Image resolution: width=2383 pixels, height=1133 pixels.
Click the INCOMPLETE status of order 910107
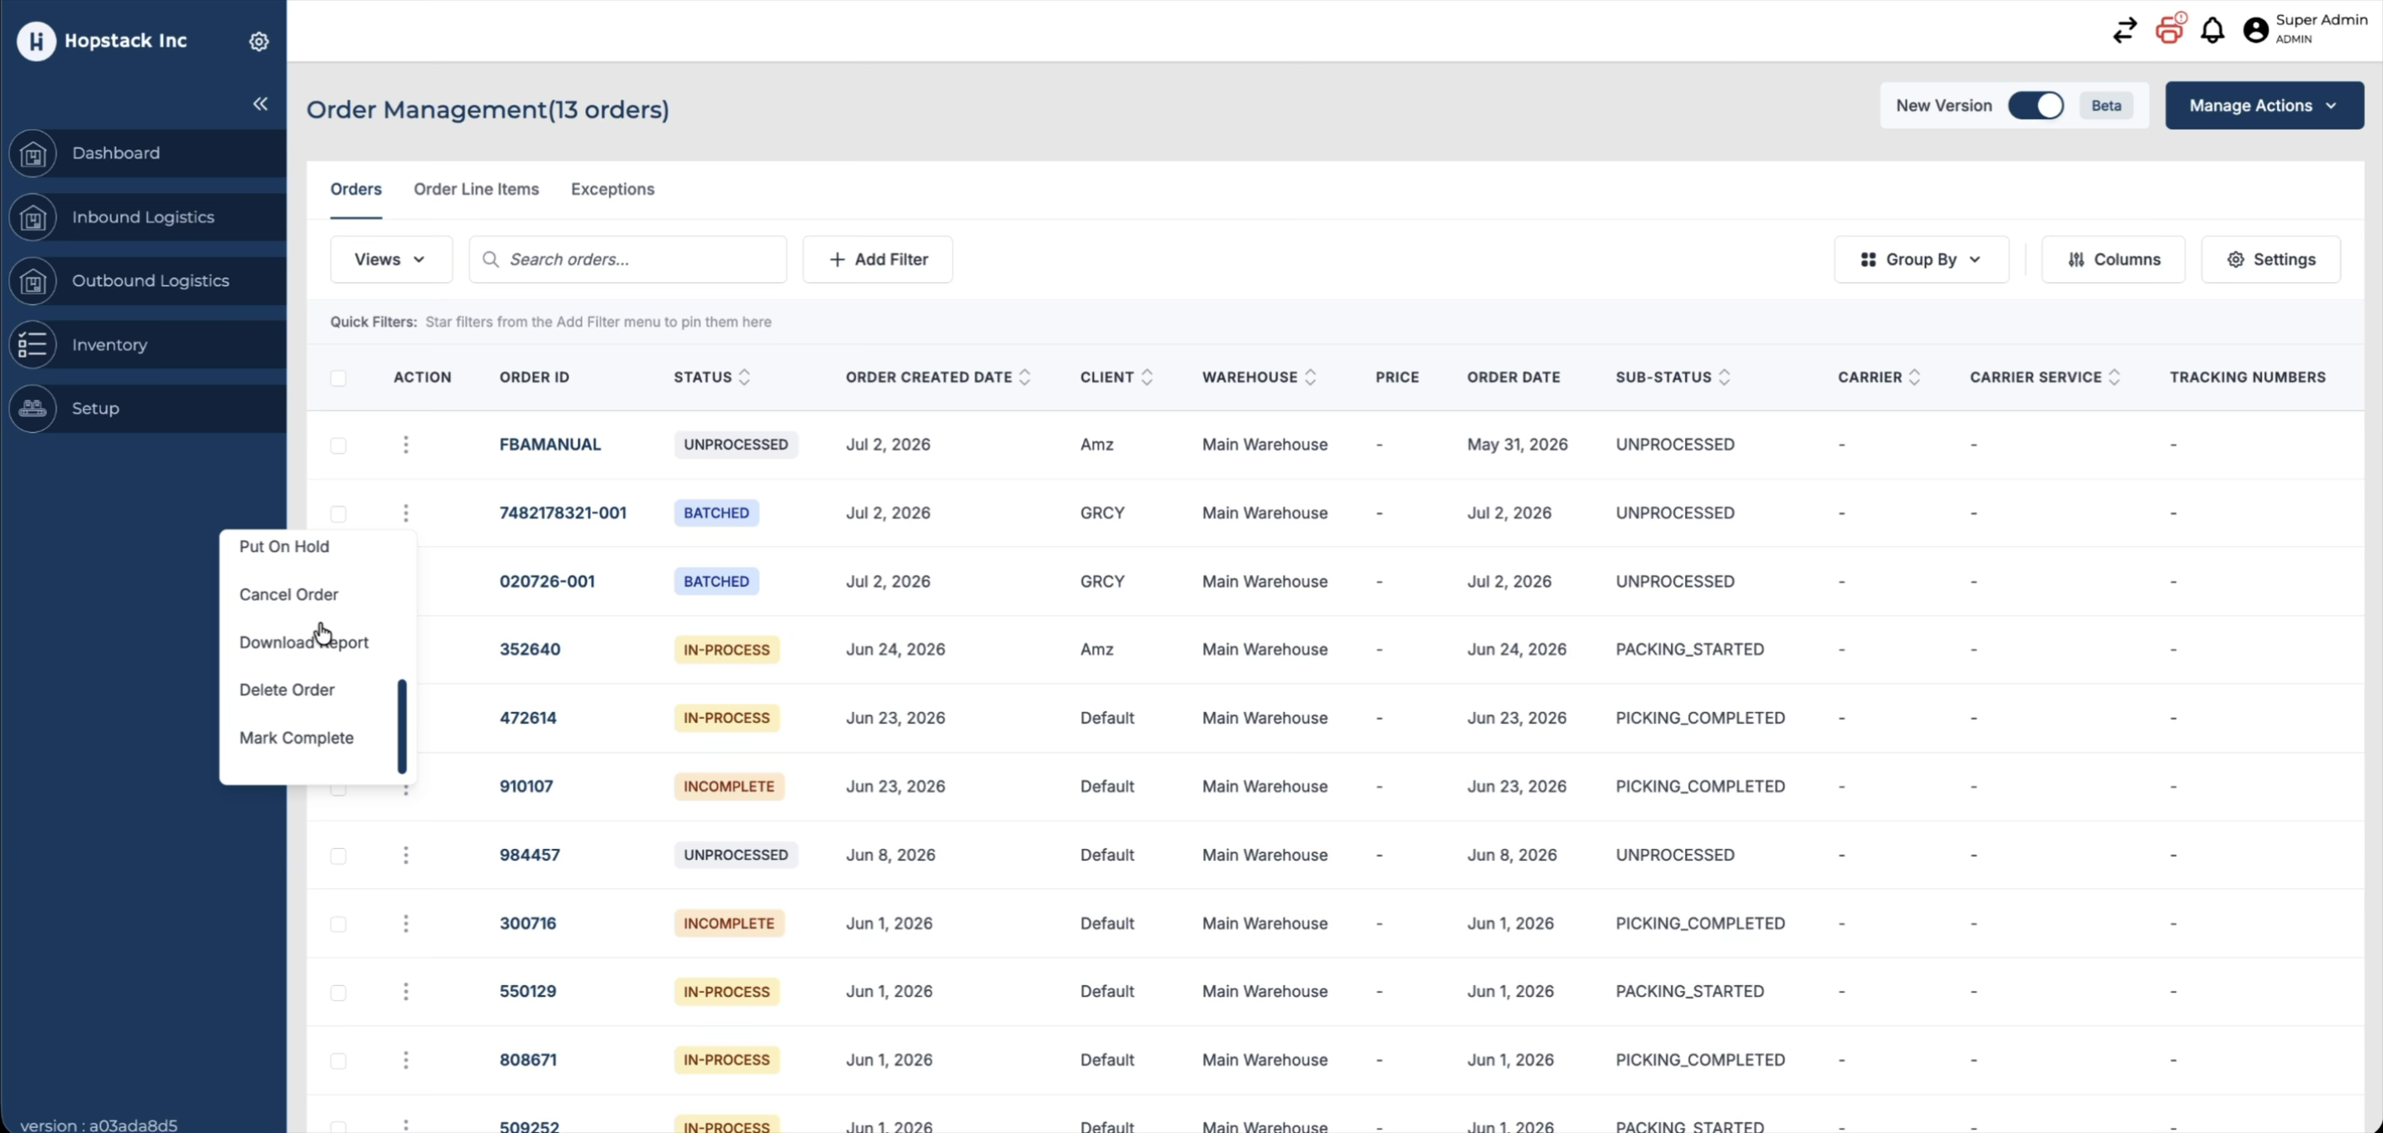(729, 786)
